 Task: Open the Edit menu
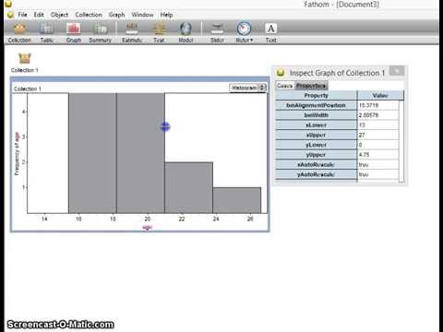point(39,15)
